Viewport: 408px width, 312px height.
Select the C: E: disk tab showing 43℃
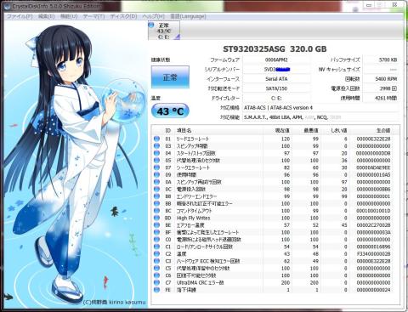pos(164,31)
